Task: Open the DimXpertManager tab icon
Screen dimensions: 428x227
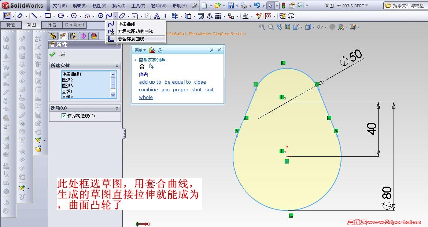Action: pyautogui.click(x=83, y=36)
